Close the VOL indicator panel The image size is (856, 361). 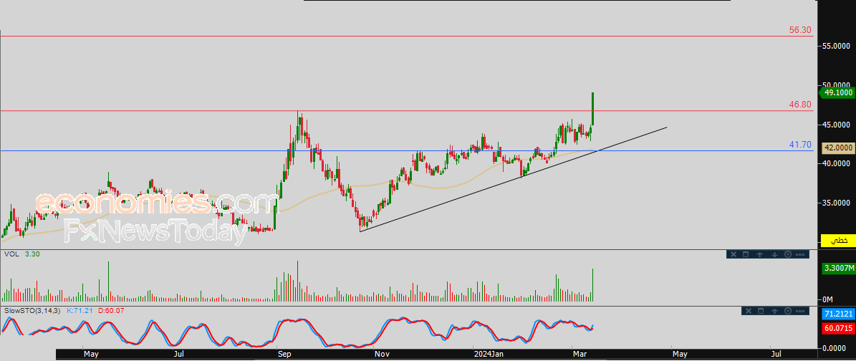[x=734, y=254]
